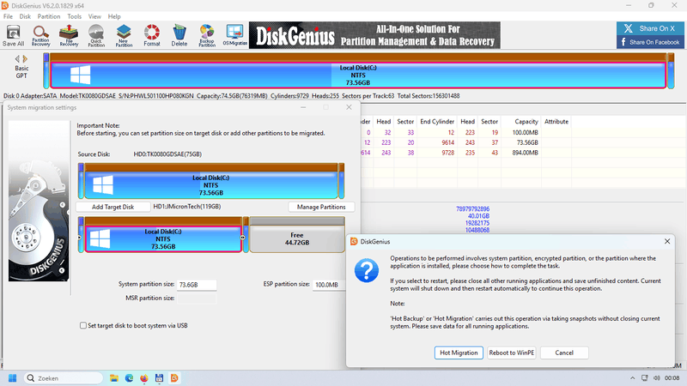The height and width of the screenshot is (386, 687).
Task: Open the Backup Partition tool
Action: [207, 35]
